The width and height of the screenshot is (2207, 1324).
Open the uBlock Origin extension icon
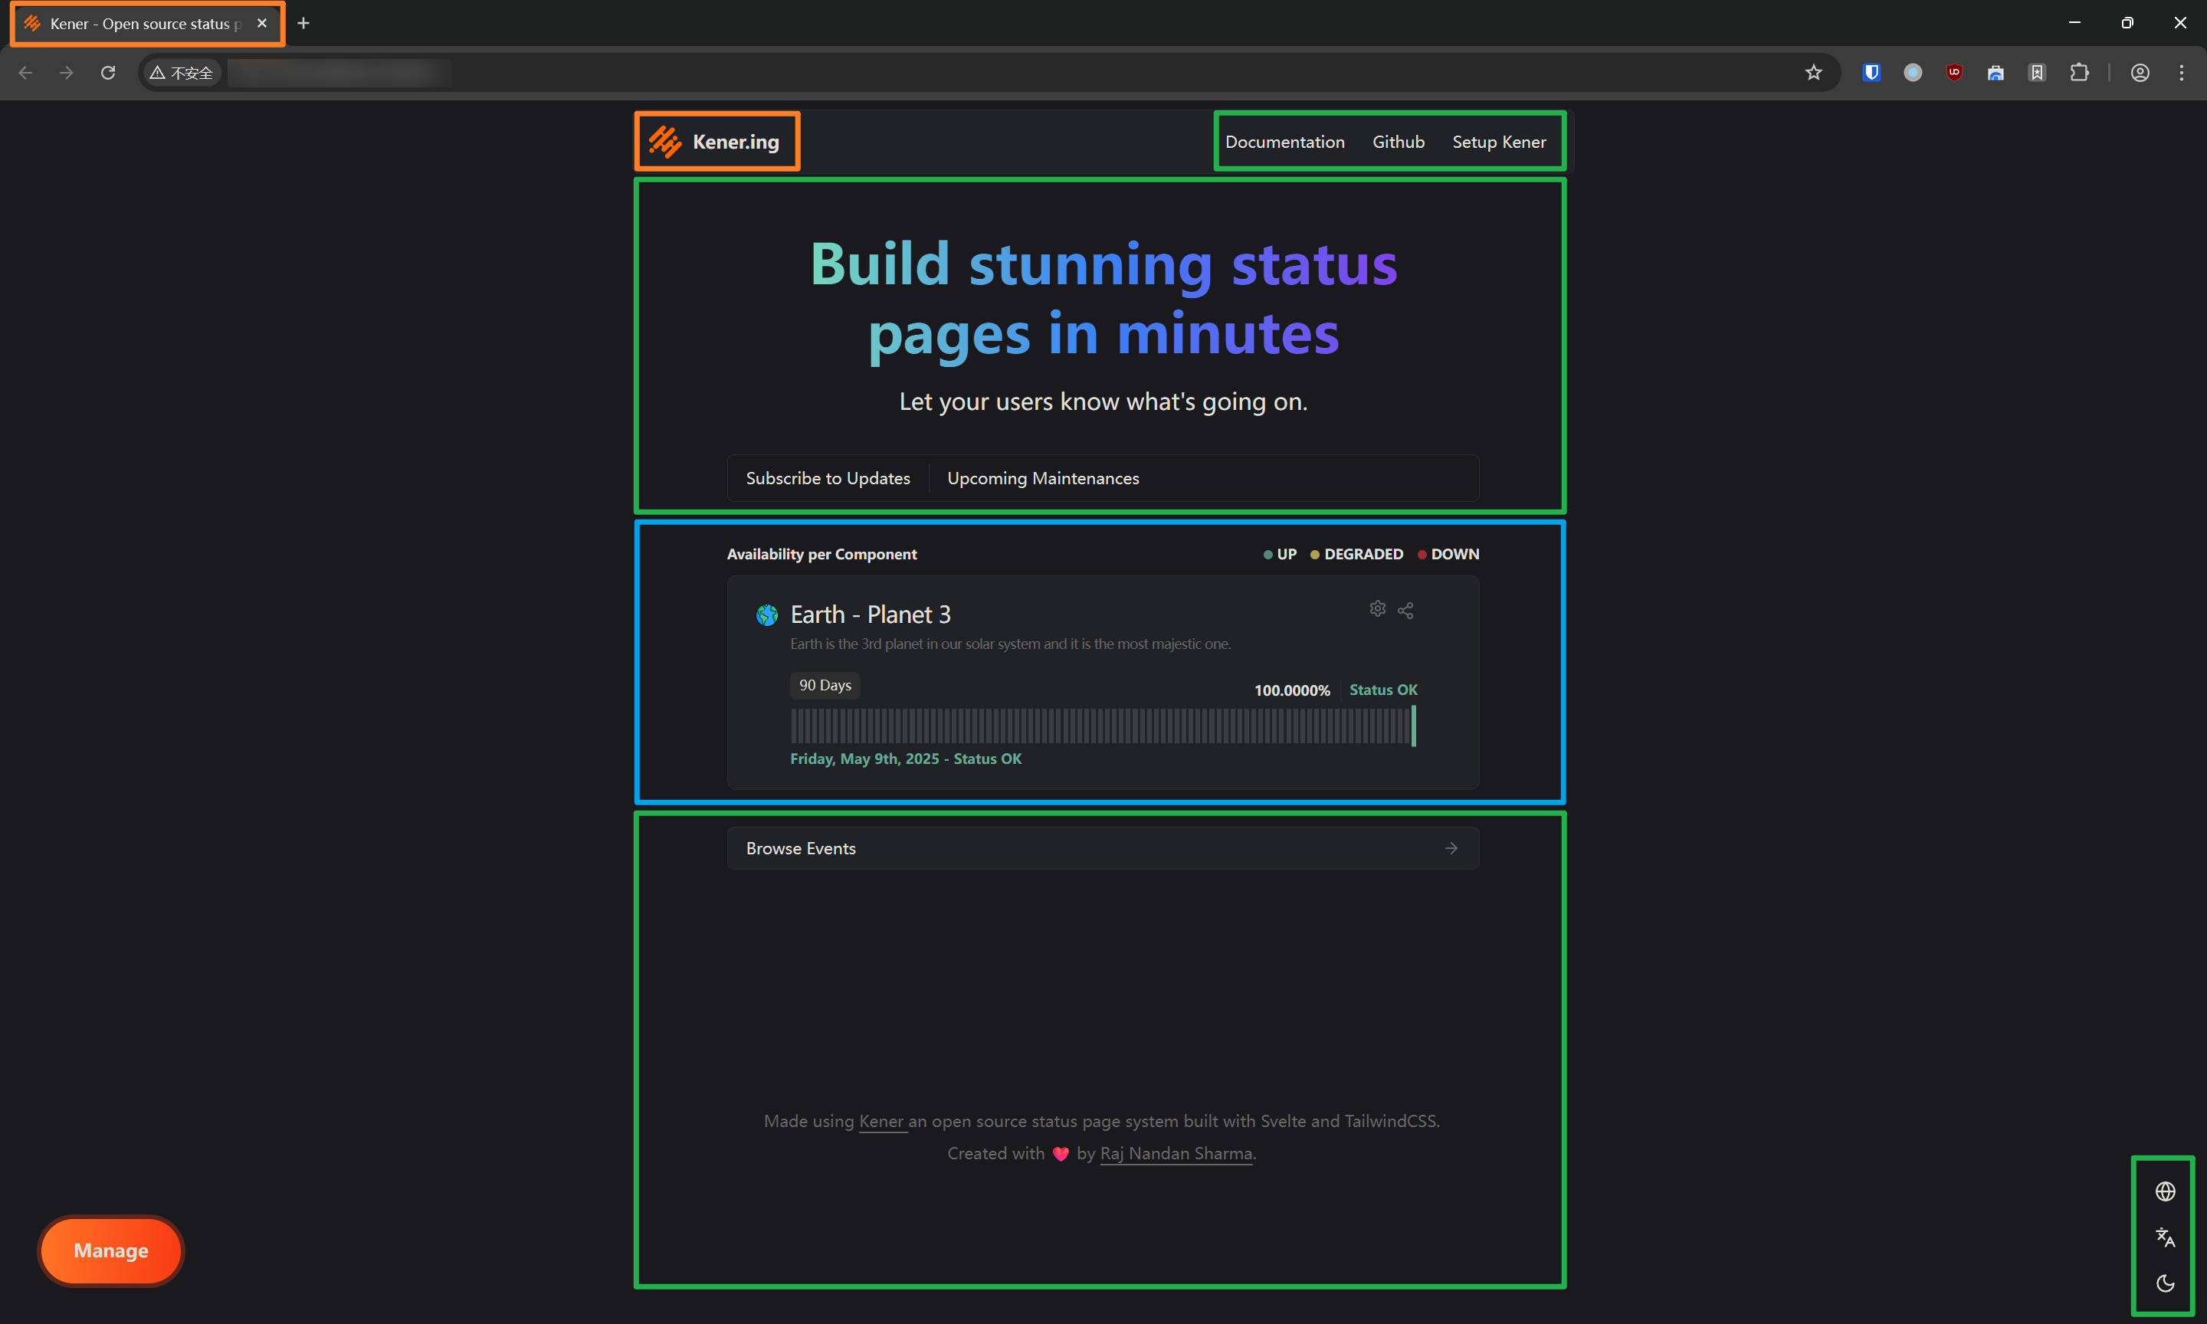click(1955, 72)
